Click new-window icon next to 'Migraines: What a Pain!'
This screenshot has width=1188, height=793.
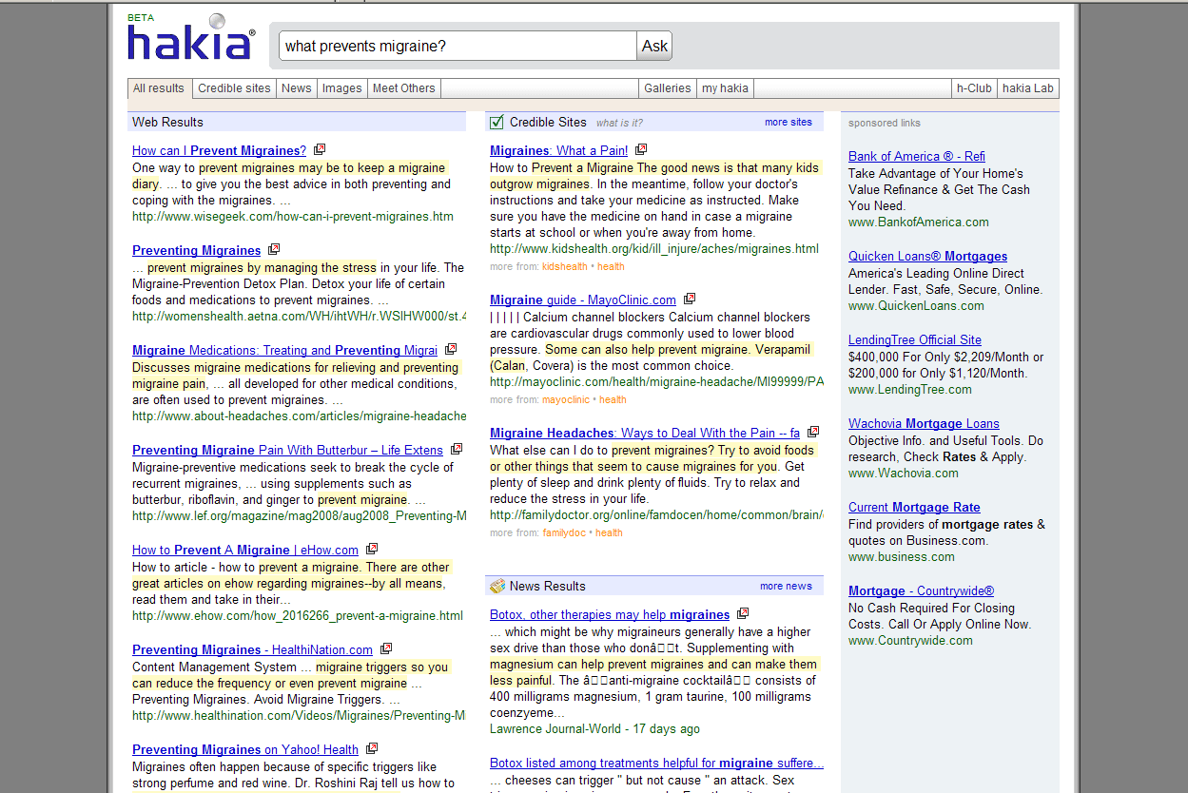[x=641, y=149]
